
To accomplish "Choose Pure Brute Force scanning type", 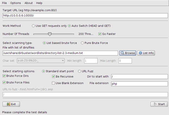I will coord(82,43).
